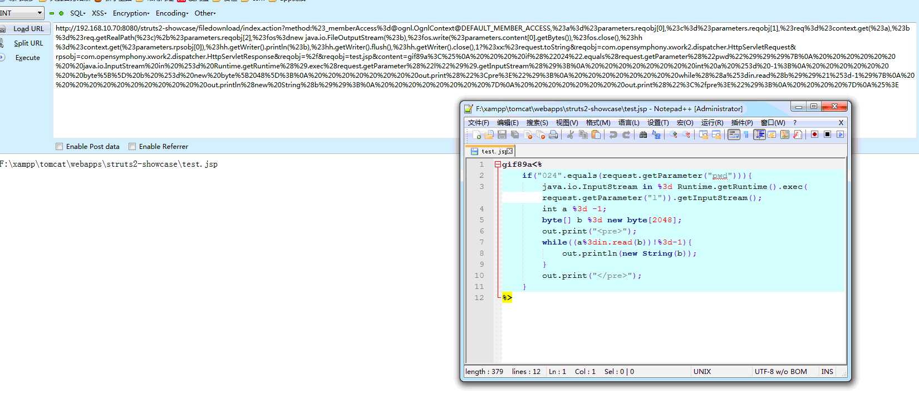Viewport: 919px width, 394px height.
Task: Open Replace dialog from Notepad++ toolbar
Action: coord(656,134)
